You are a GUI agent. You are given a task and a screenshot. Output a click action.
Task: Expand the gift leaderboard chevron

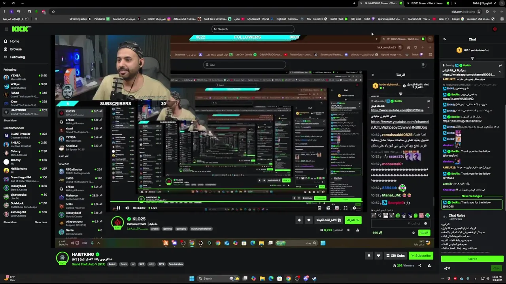[472, 58]
